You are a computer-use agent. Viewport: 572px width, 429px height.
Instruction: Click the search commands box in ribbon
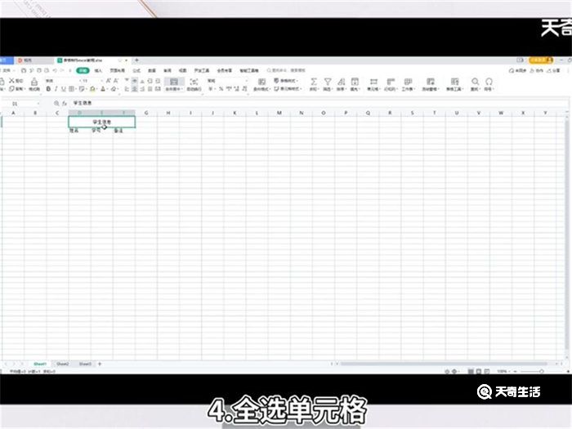(286, 70)
